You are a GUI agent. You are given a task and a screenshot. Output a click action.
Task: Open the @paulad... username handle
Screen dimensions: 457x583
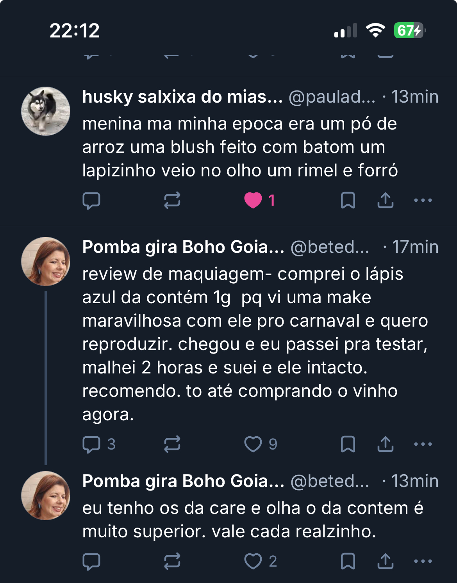[332, 97]
